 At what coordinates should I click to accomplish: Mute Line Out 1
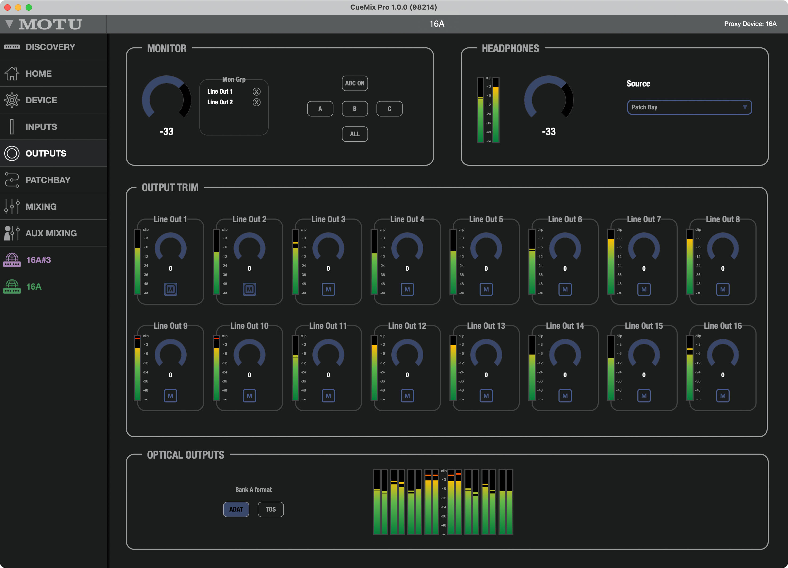(171, 289)
